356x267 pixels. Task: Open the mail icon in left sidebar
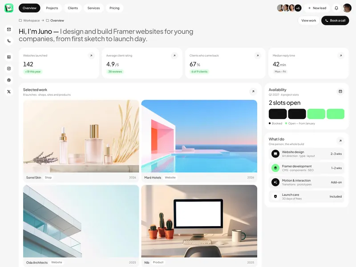pos(9,29)
